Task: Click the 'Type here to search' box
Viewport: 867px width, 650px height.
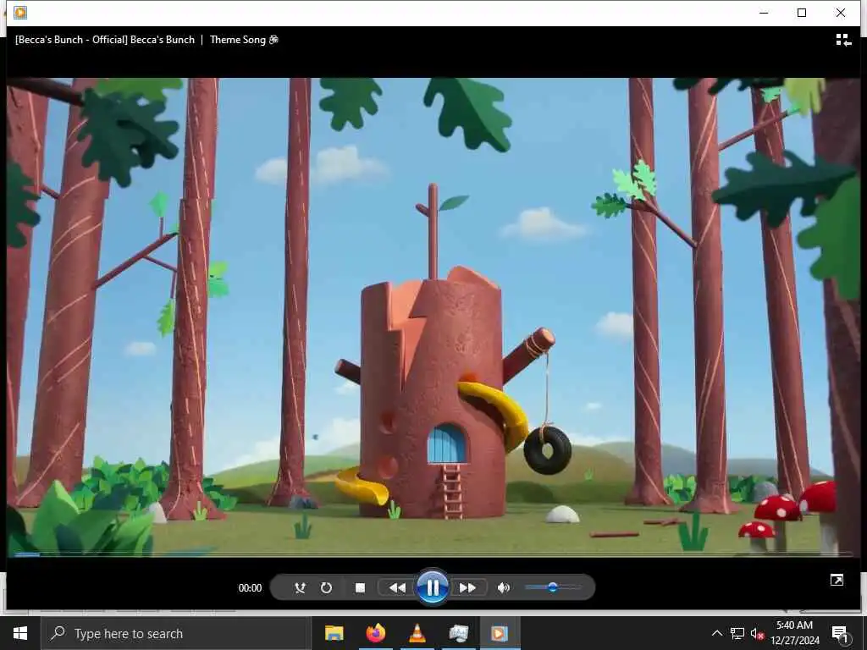Action: [x=176, y=633]
